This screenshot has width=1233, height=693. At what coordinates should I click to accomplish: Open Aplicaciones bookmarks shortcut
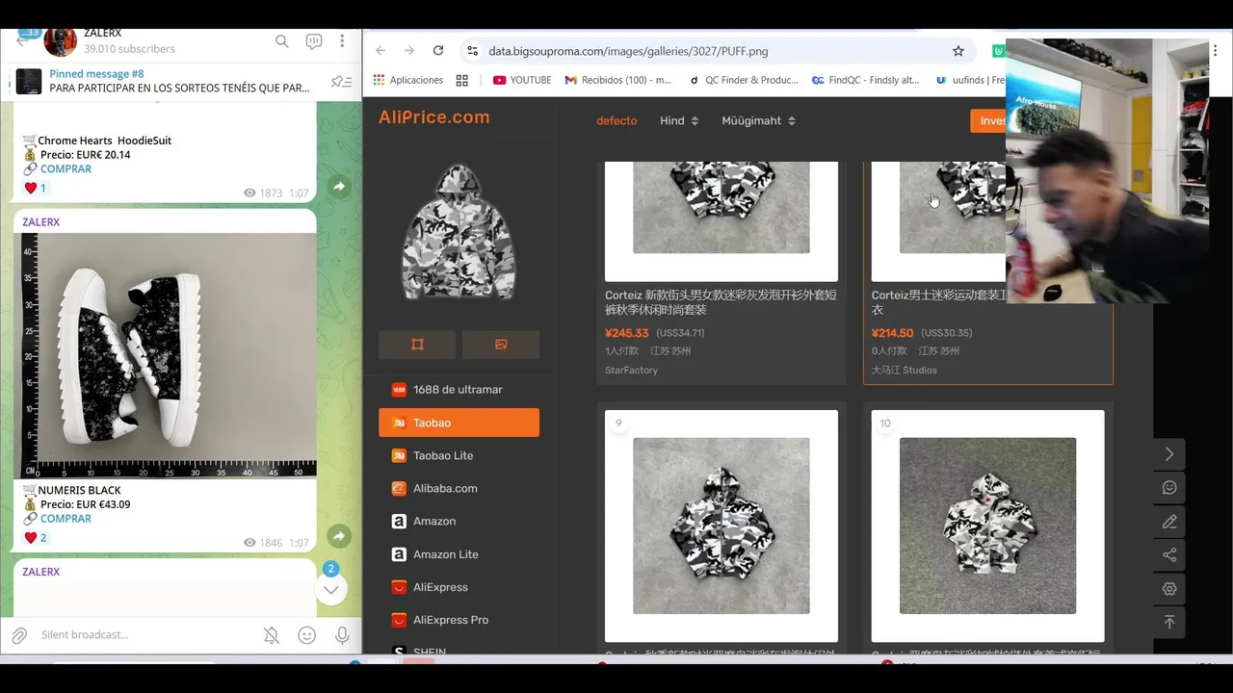point(408,80)
